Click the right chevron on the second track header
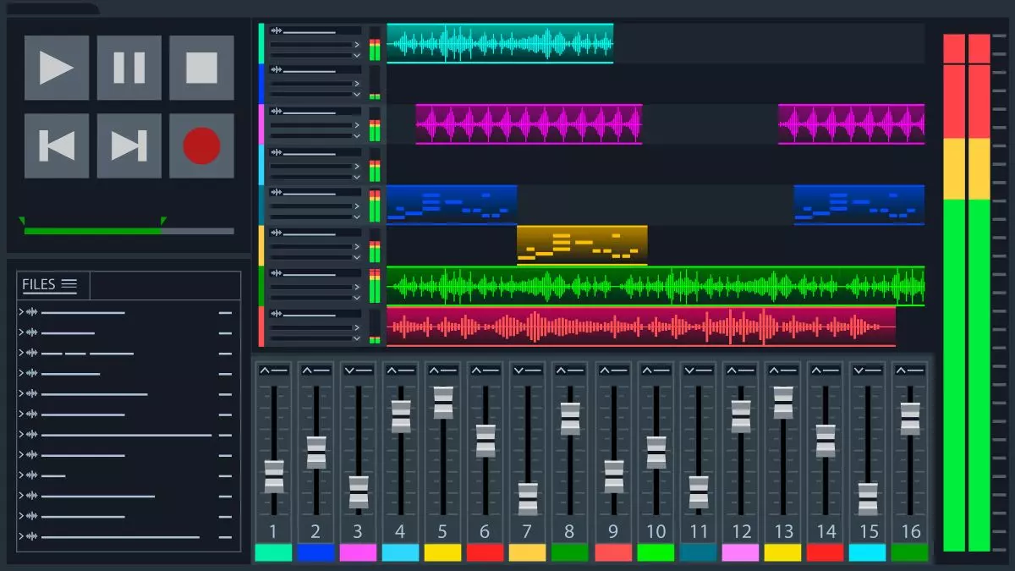The height and width of the screenshot is (571, 1015). 357,83
